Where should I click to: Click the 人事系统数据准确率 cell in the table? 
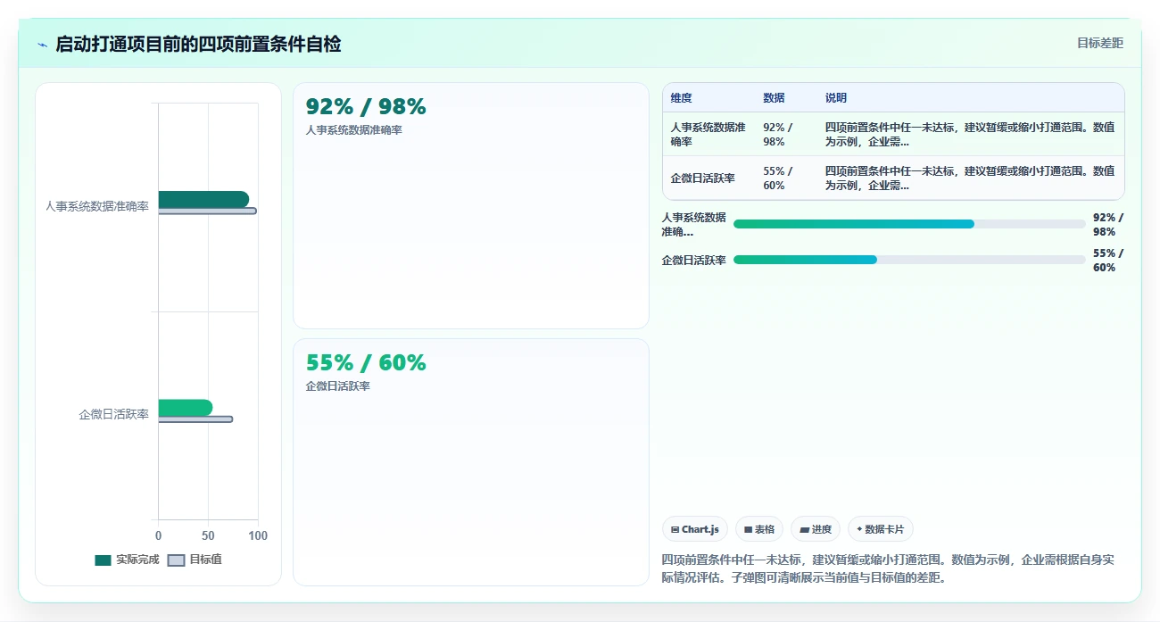(708, 134)
